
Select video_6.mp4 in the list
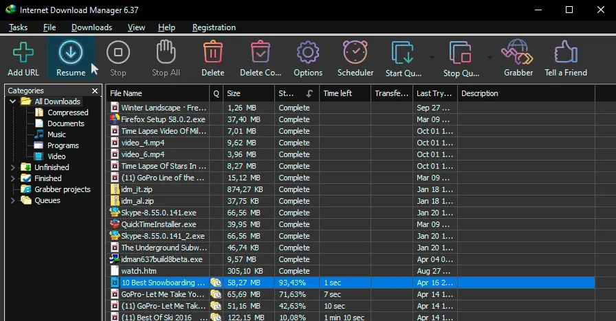(x=351, y=154)
